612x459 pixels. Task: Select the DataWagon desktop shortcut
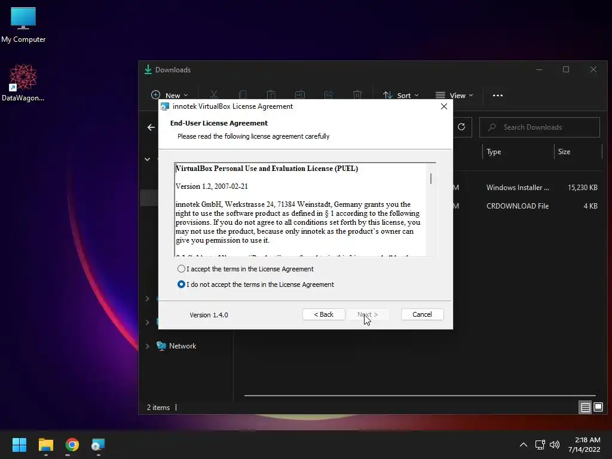click(x=23, y=82)
